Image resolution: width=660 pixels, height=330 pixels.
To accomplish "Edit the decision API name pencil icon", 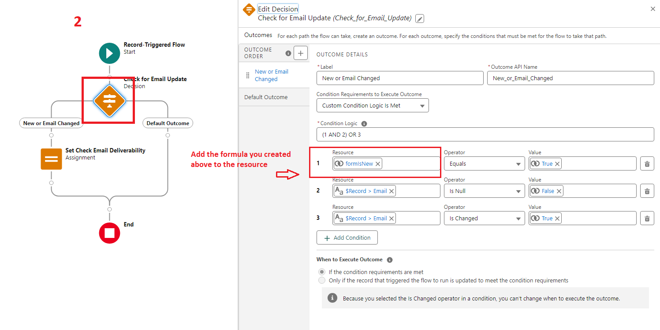I will point(420,19).
